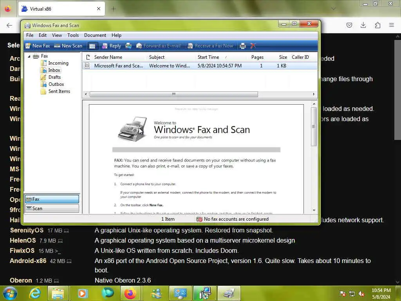Open the Firefox hamburger menu

(x=392, y=25)
